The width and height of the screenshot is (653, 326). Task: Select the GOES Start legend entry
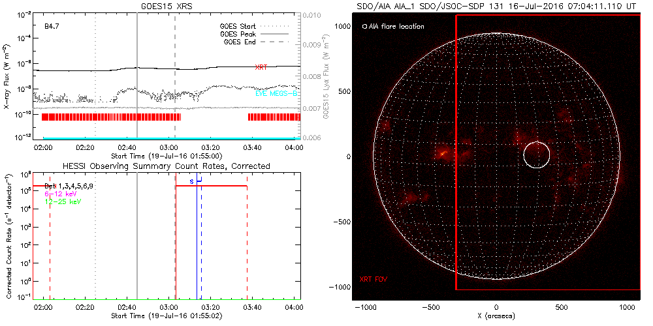pyautogui.click(x=241, y=26)
